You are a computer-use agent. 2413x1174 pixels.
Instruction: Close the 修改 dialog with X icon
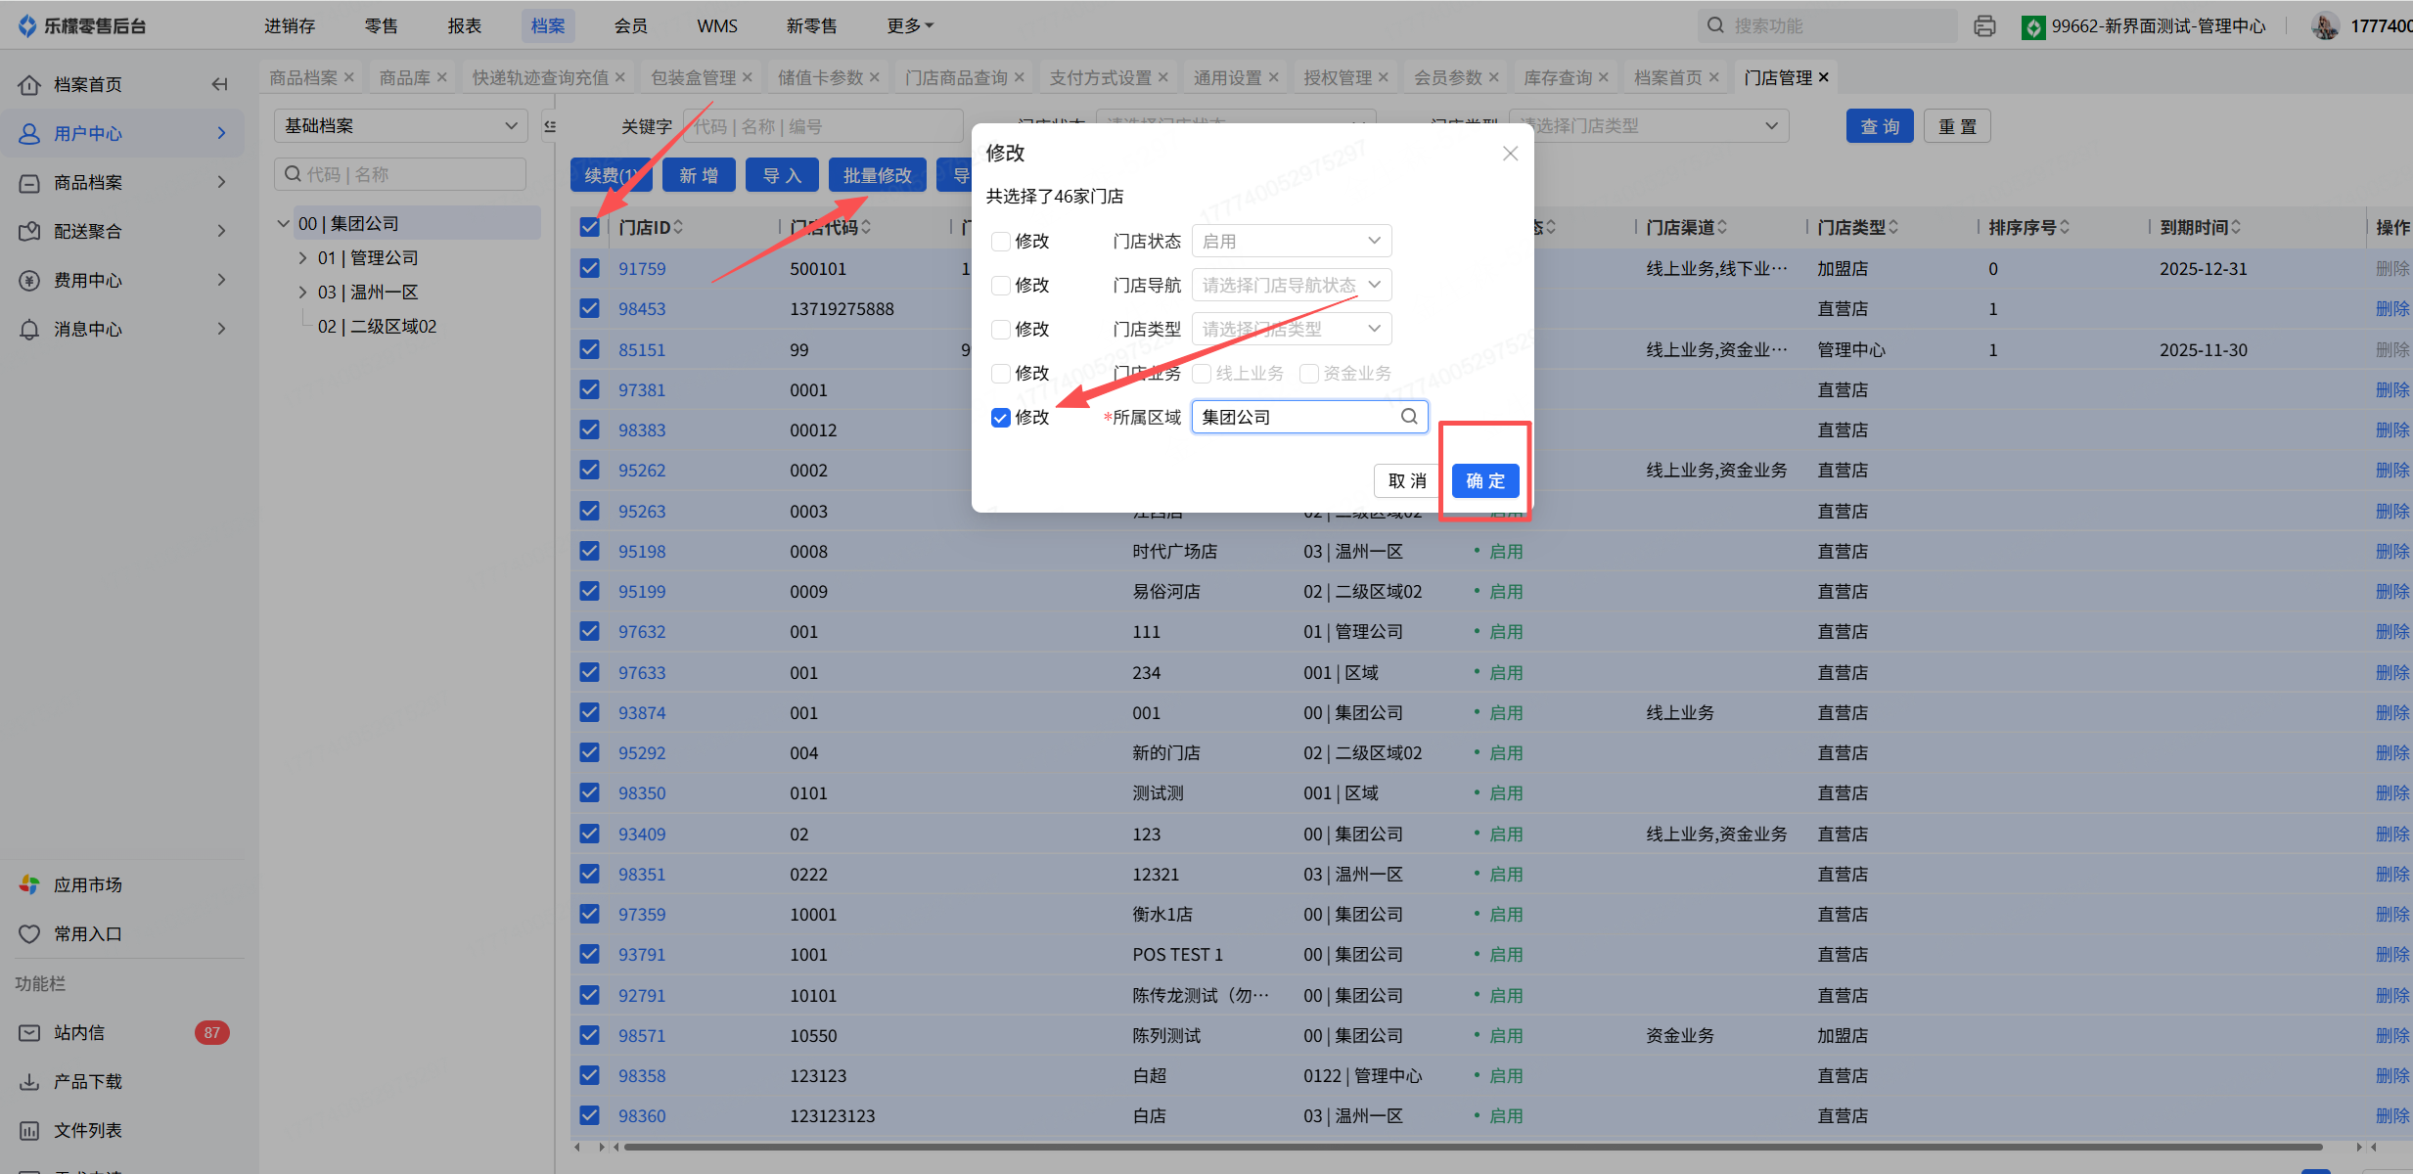pyautogui.click(x=1510, y=154)
